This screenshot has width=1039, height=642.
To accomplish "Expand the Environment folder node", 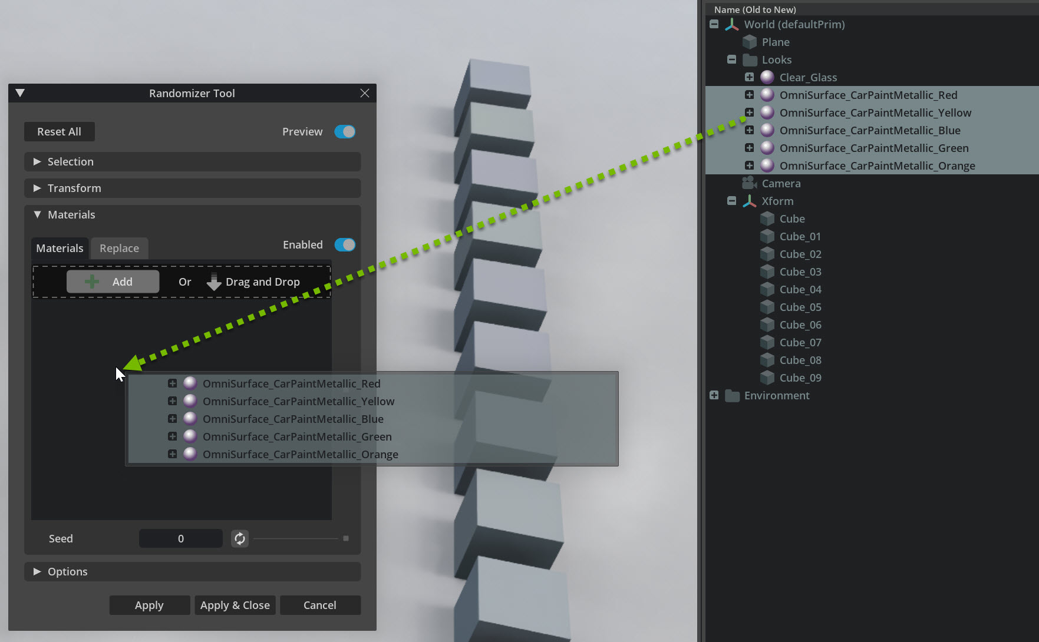I will (x=714, y=395).
